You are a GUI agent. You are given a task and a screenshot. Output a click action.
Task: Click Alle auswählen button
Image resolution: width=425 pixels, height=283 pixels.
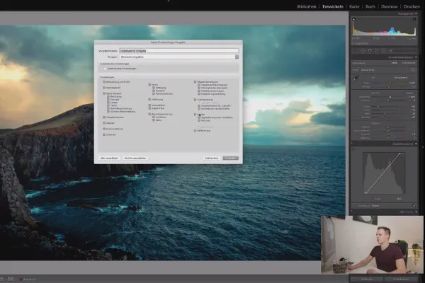click(x=109, y=158)
